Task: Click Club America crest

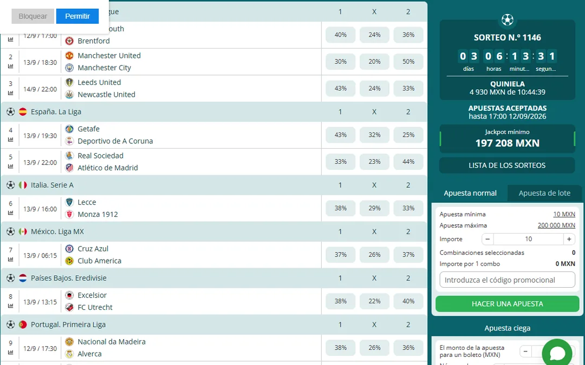Action: click(69, 261)
